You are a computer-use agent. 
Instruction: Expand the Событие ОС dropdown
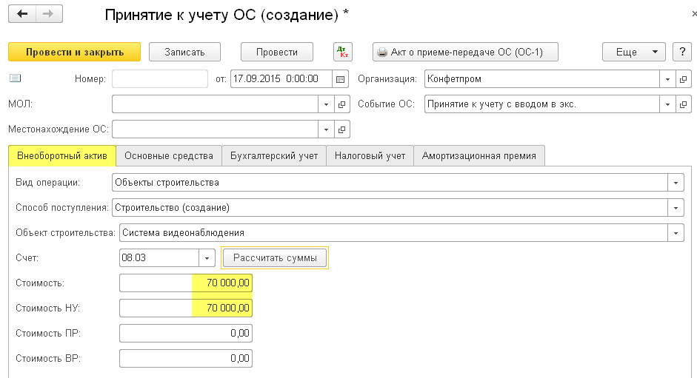[x=667, y=104]
